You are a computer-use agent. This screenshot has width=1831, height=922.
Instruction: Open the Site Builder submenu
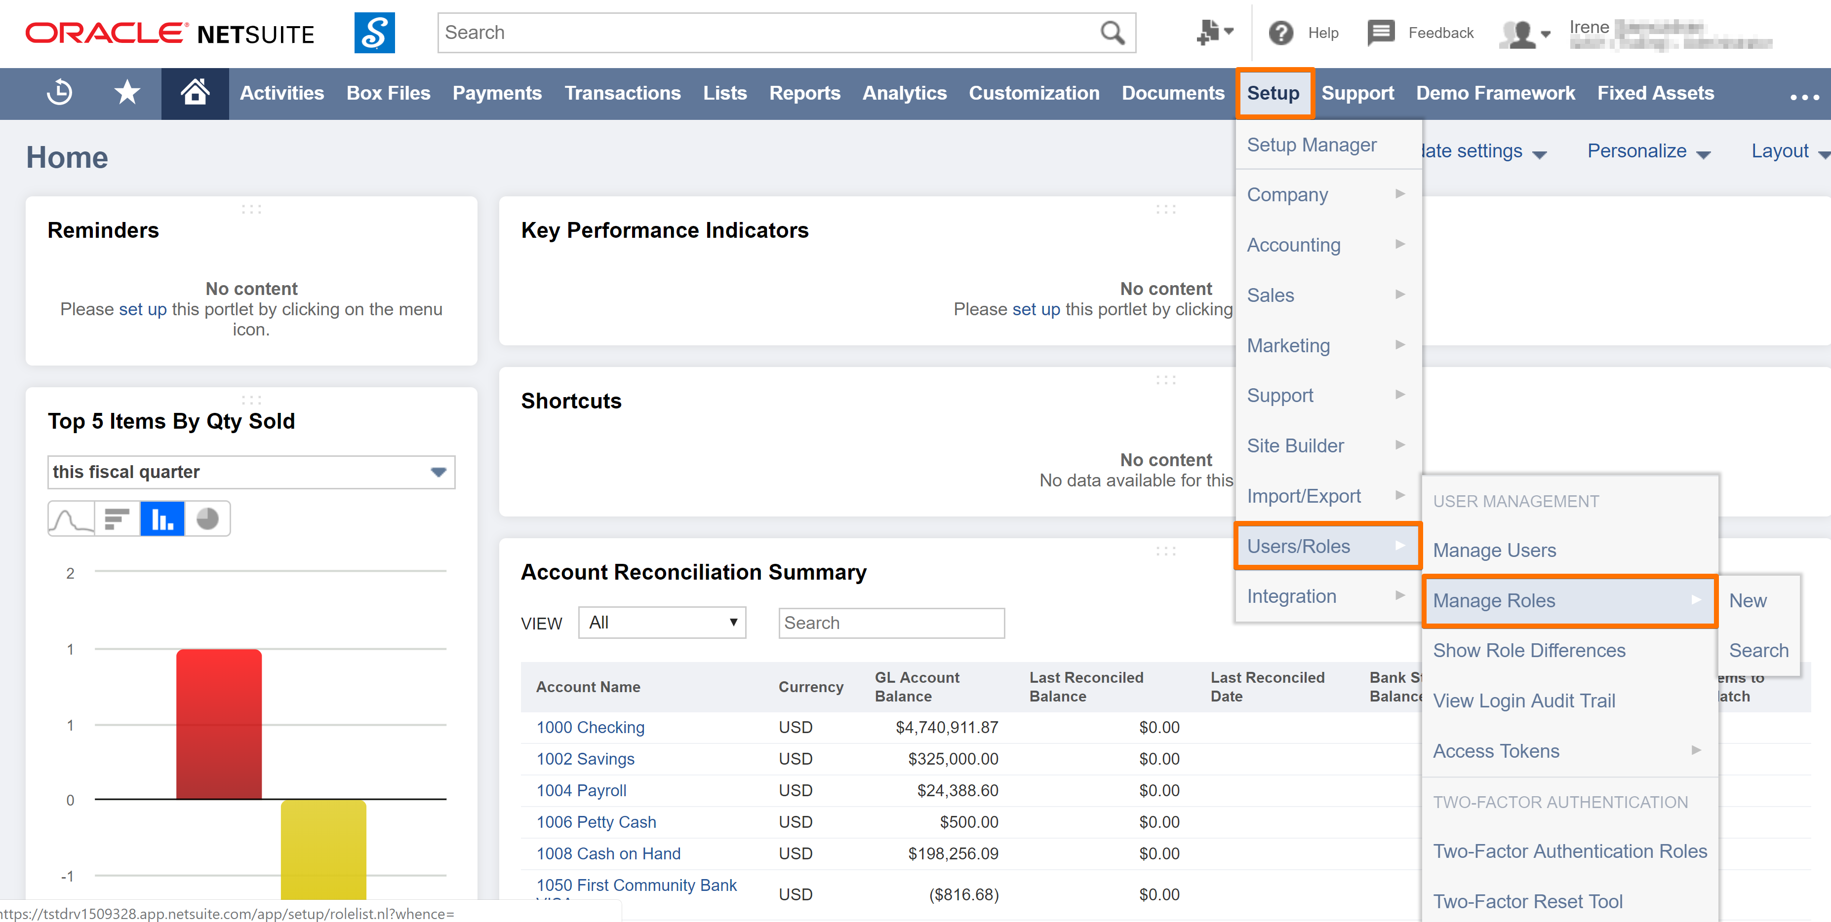1328,445
